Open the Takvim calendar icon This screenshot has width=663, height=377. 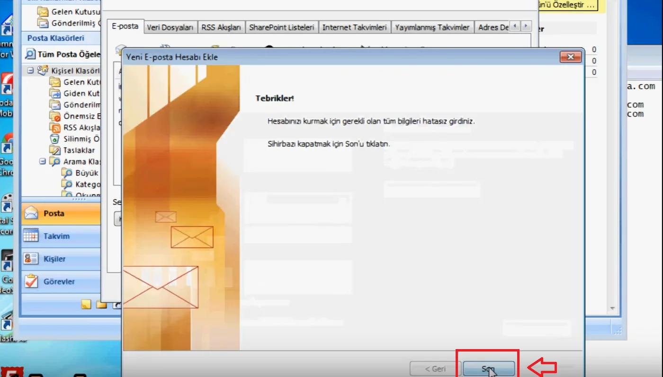(x=31, y=236)
